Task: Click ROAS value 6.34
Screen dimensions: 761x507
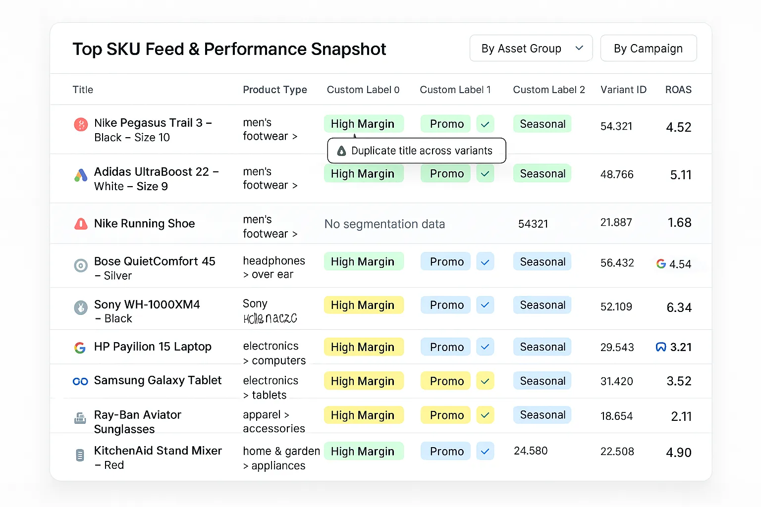Action: tap(679, 307)
